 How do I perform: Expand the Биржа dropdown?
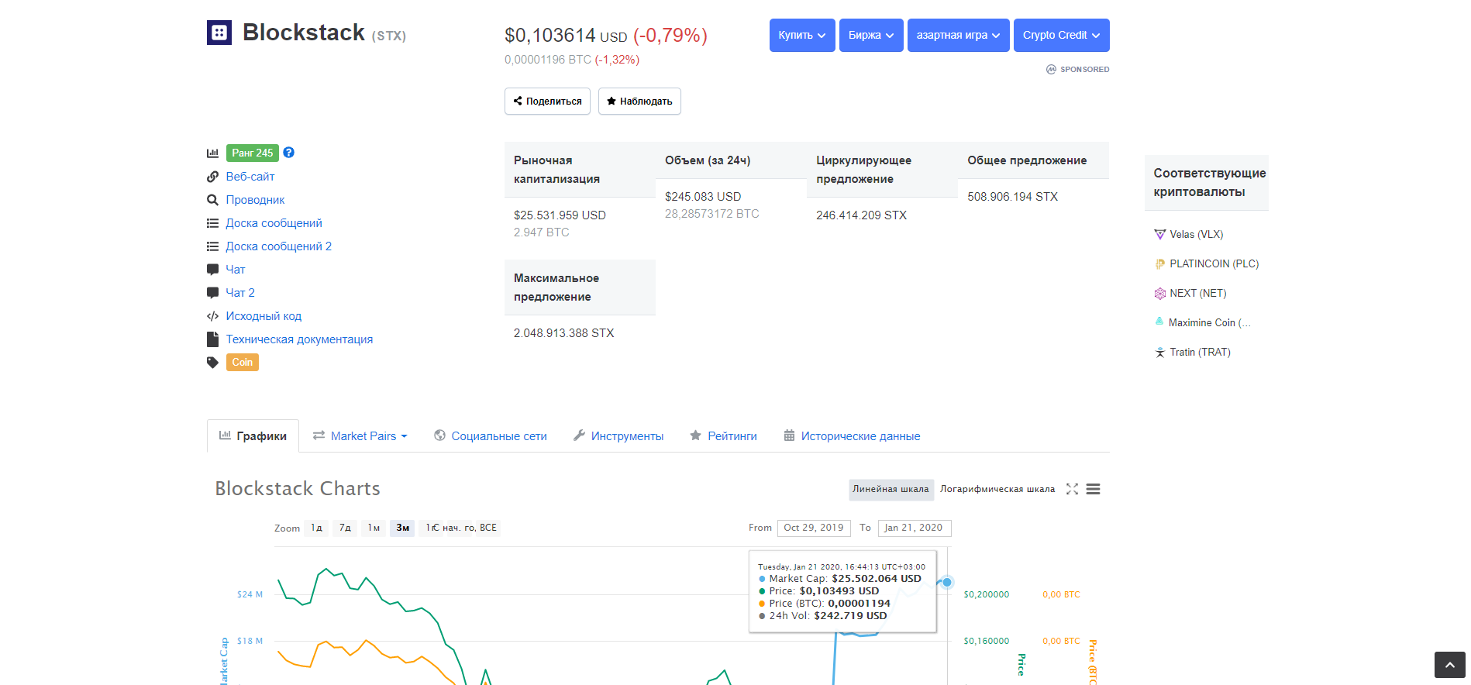(871, 35)
